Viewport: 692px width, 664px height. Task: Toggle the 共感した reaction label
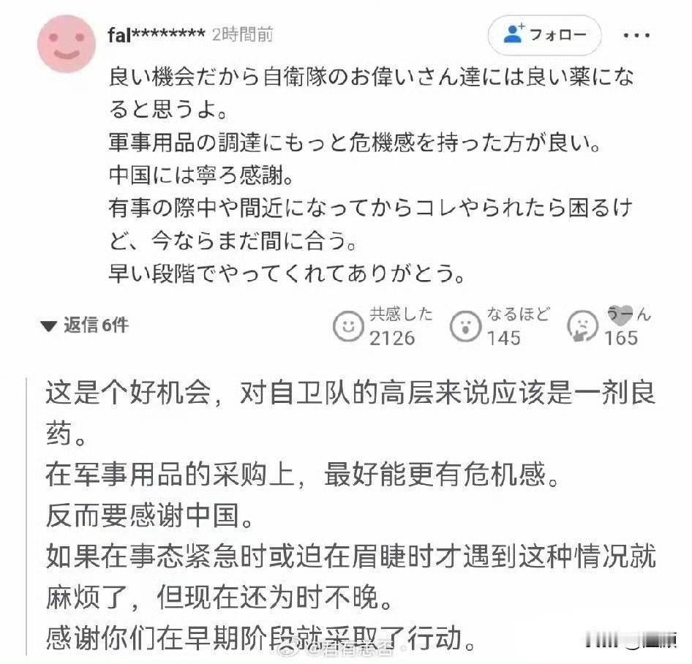[x=401, y=314]
